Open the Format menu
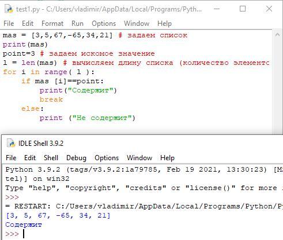This screenshot has height=240, width=283. click(52, 24)
